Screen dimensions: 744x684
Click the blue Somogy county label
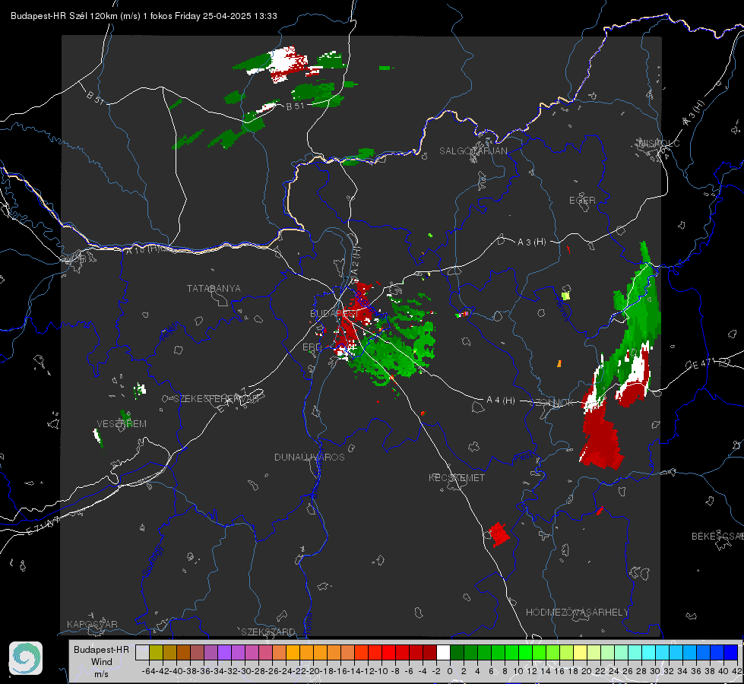(x=152, y=561)
